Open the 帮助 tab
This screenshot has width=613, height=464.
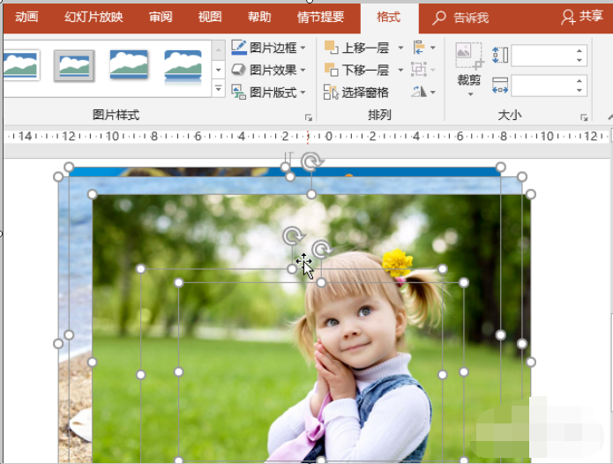[x=259, y=17]
